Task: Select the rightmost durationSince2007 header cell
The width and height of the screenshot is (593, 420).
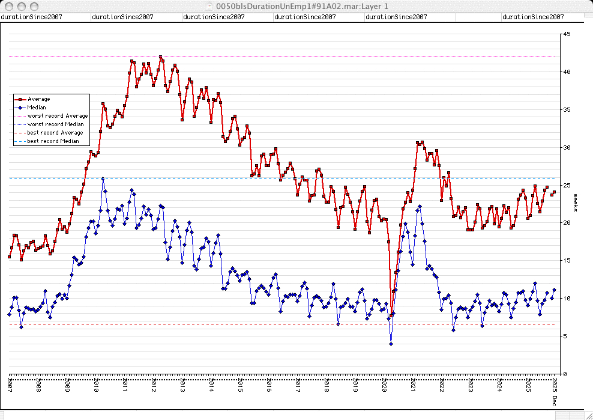Action: tap(533, 17)
